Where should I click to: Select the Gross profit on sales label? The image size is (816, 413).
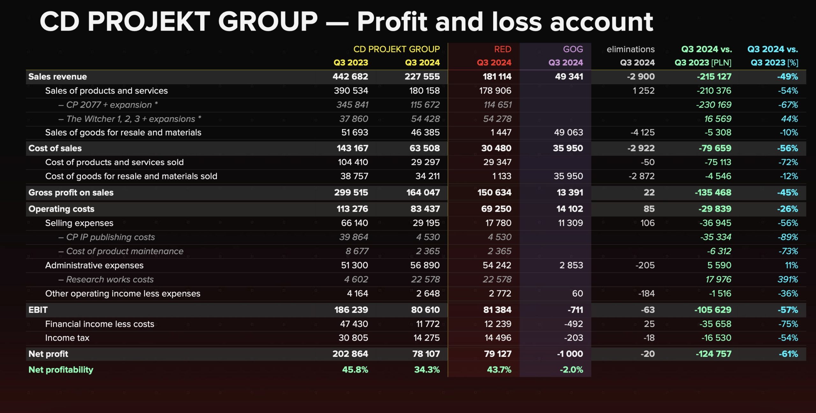pyautogui.click(x=71, y=192)
